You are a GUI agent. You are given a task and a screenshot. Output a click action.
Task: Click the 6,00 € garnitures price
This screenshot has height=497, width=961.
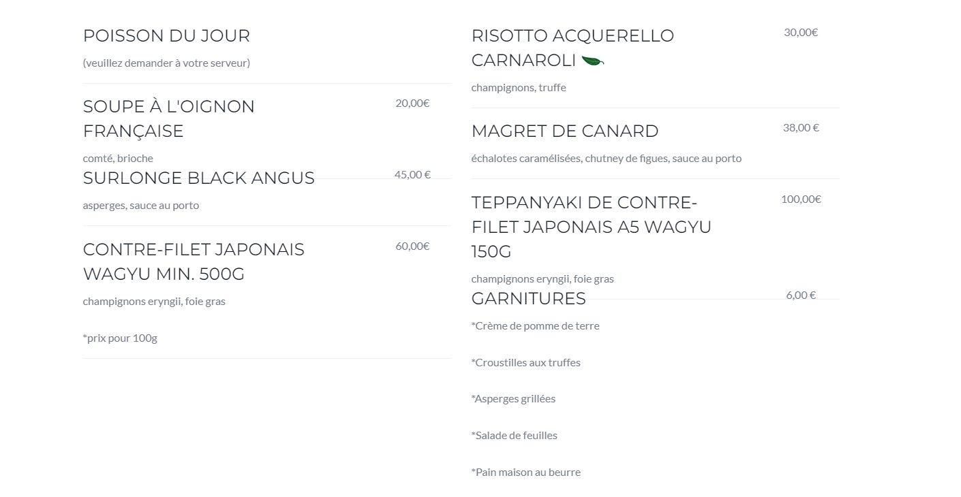801,295
